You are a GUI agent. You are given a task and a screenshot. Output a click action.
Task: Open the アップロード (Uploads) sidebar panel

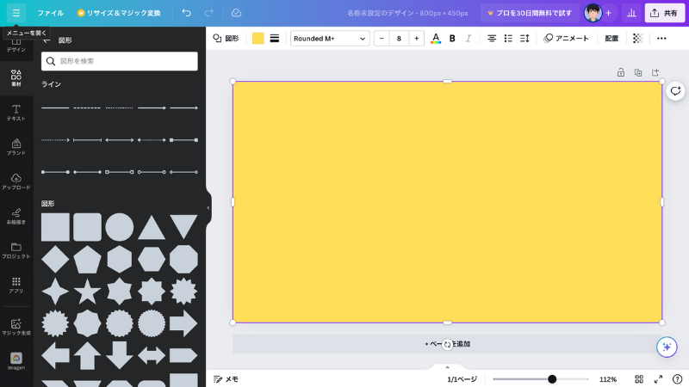16,181
